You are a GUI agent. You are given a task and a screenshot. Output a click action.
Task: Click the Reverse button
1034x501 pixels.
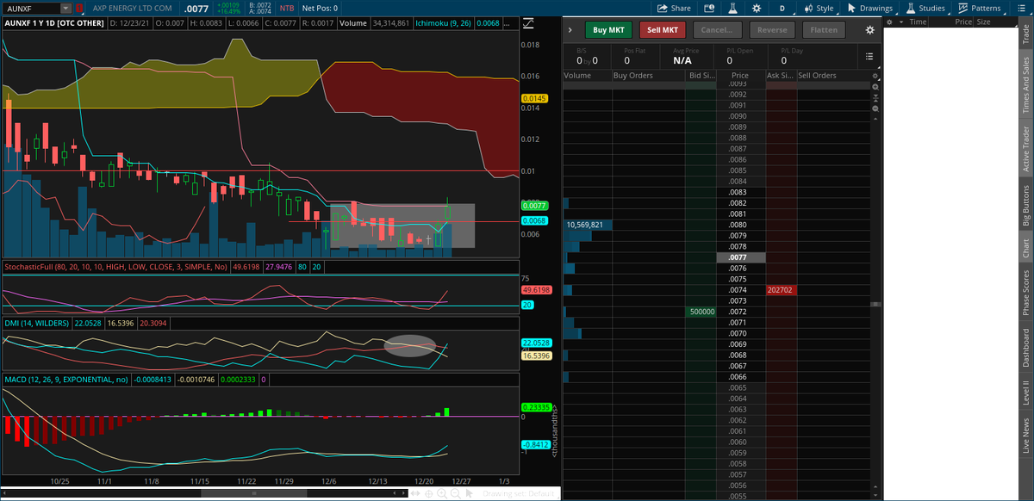(x=772, y=30)
